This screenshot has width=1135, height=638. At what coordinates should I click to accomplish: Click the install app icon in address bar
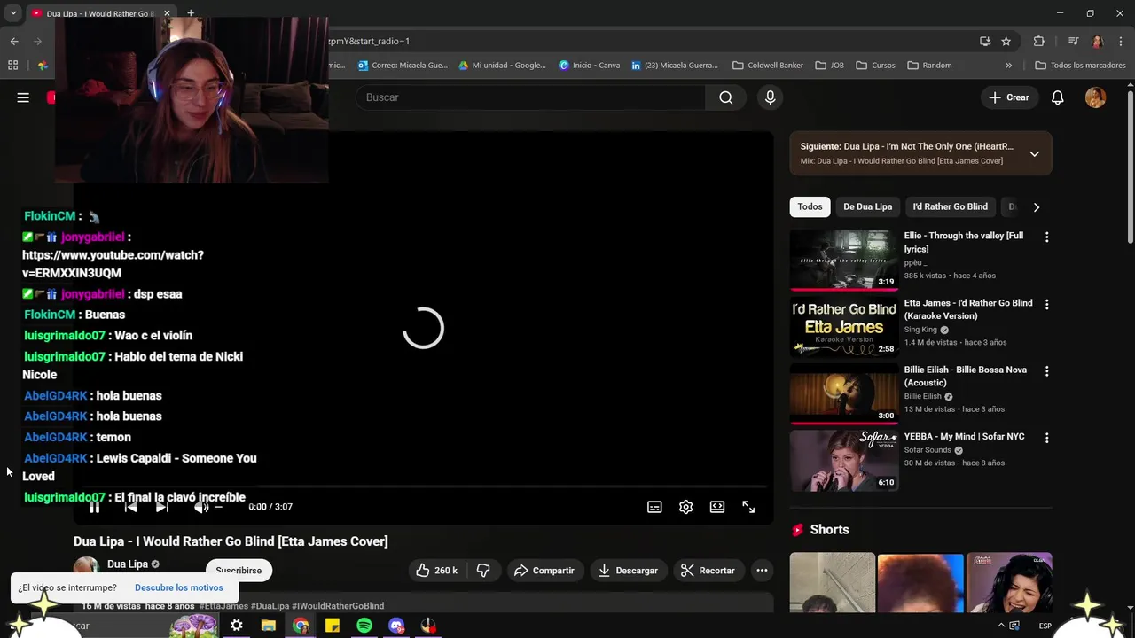pyautogui.click(x=985, y=41)
